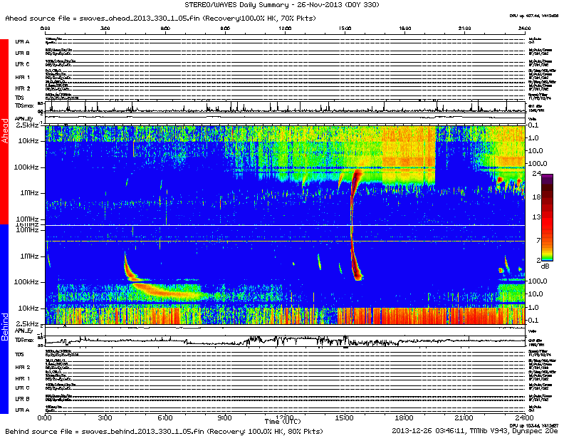Click the STEREO/WAVES Daily Summary title
Viewport: 564px width, 436px height.
pyautogui.click(x=283, y=5)
